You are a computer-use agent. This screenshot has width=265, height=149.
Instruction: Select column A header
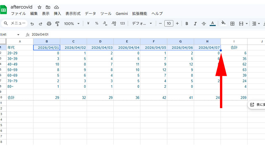pyautogui.click(x=20, y=41)
